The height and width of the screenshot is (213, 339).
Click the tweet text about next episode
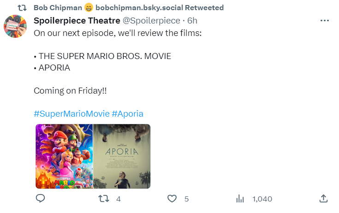pos(118,33)
